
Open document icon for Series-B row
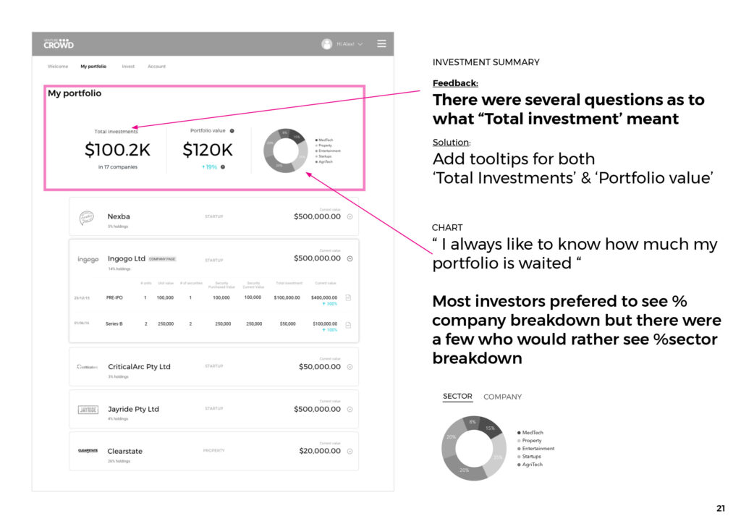[348, 324]
